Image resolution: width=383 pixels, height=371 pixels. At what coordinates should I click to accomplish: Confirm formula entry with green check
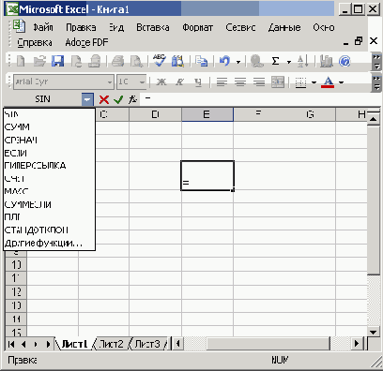118,99
